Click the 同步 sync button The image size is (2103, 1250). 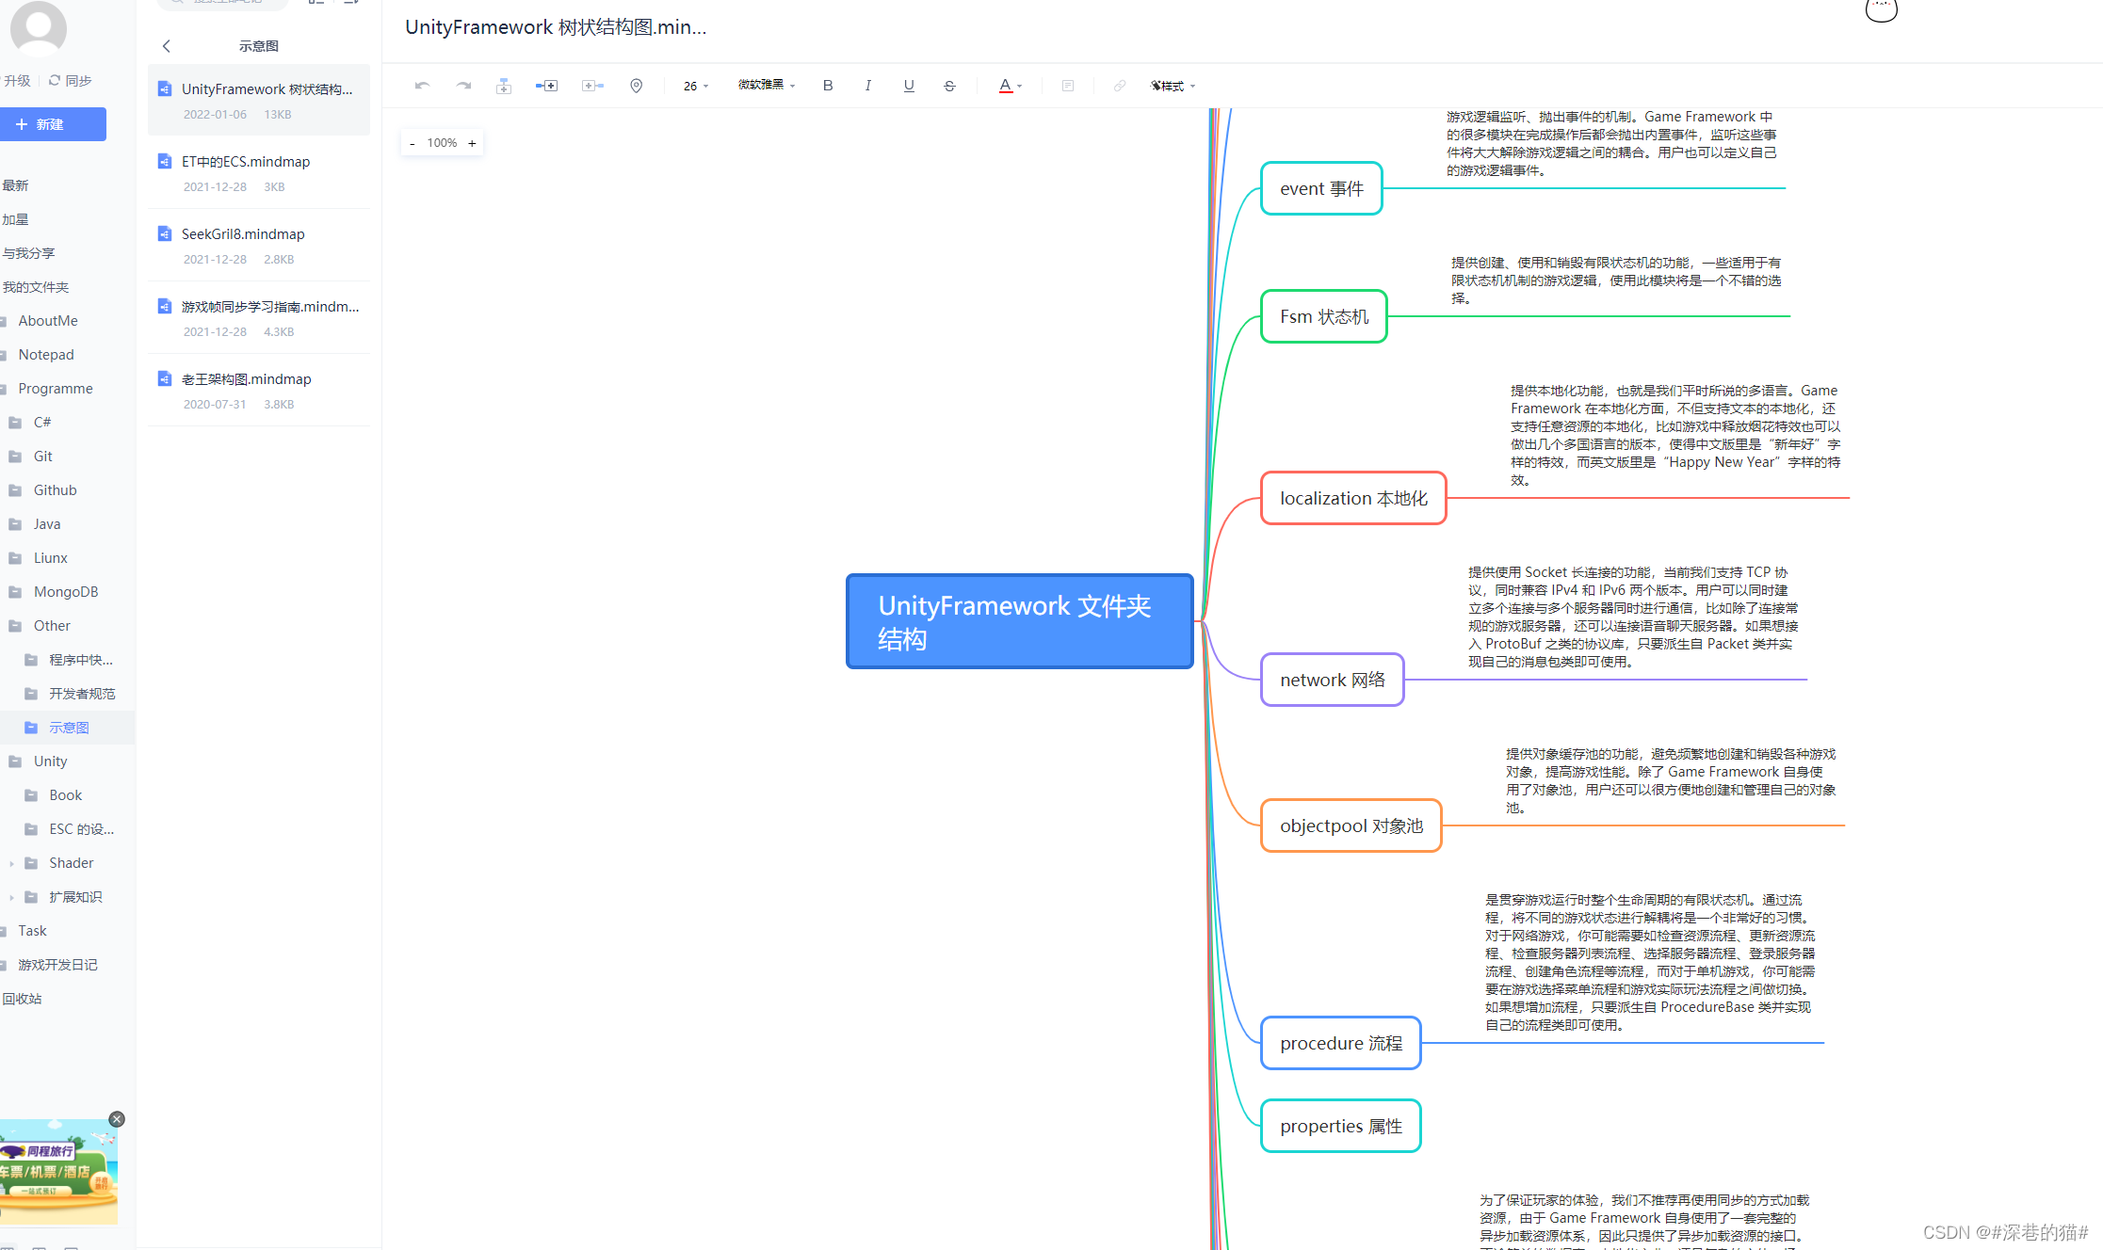pyautogui.click(x=71, y=81)
